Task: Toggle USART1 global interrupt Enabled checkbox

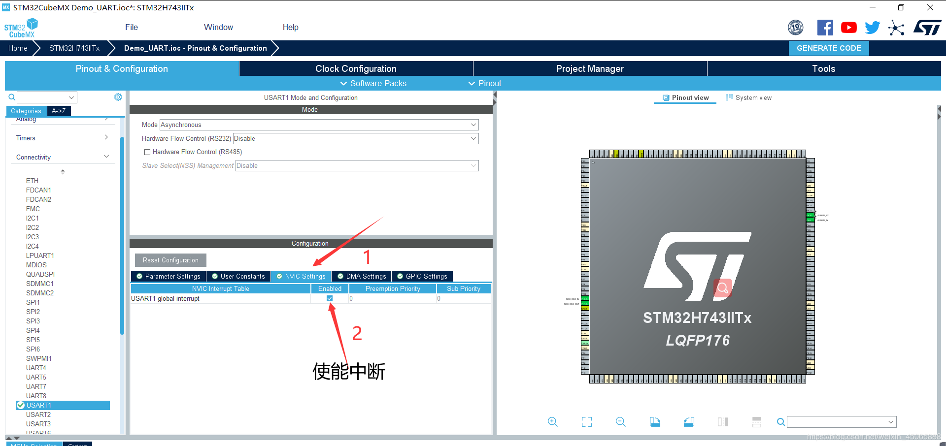Action: tap(330, 298)
